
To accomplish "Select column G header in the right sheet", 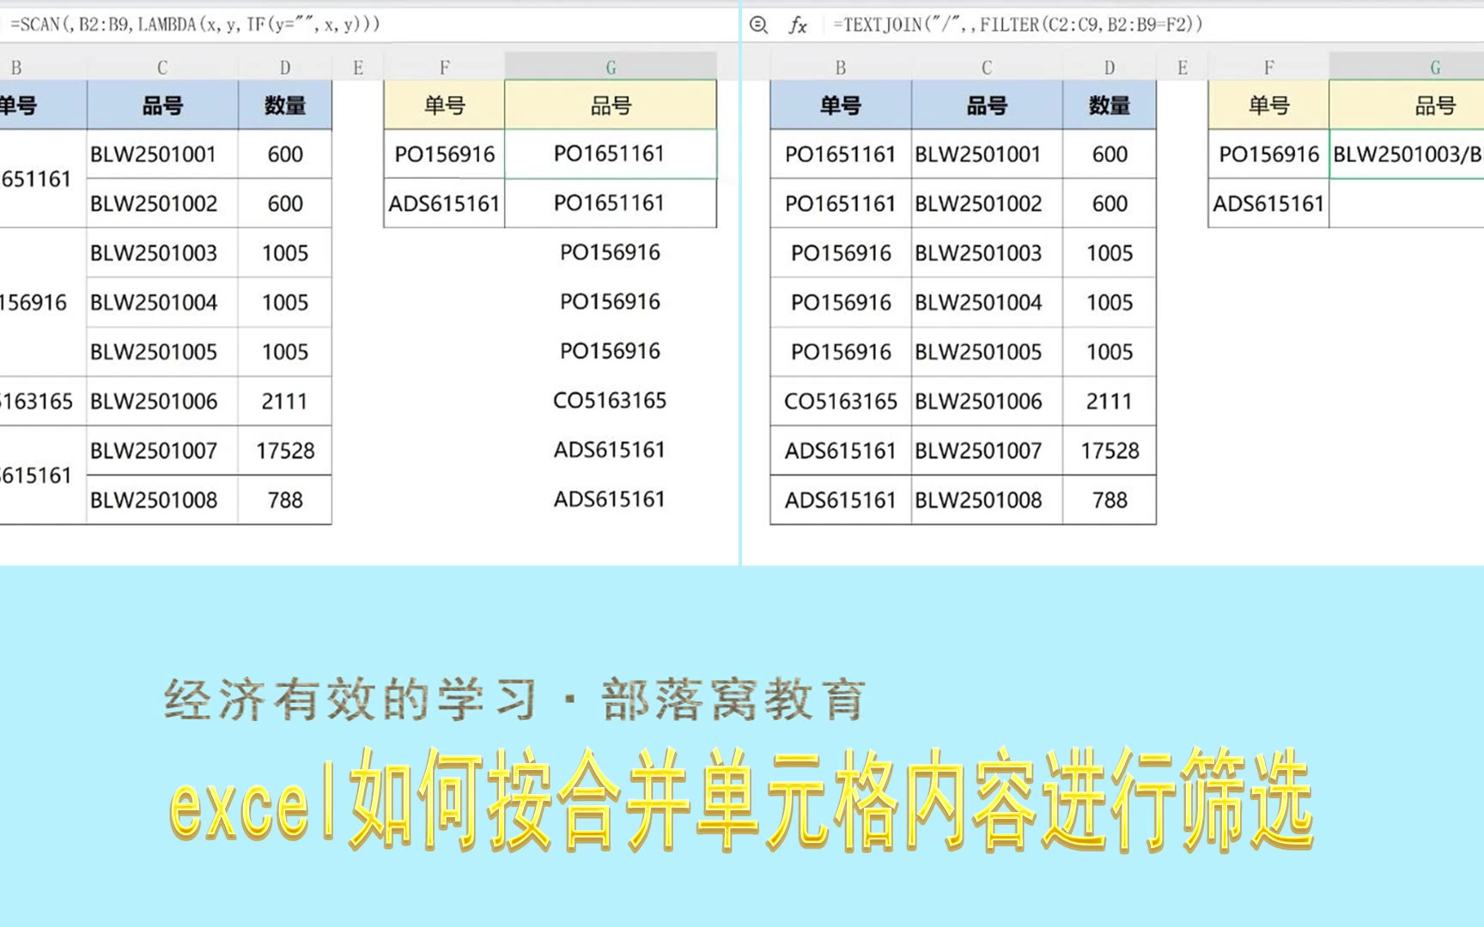I will (1434, 67).
